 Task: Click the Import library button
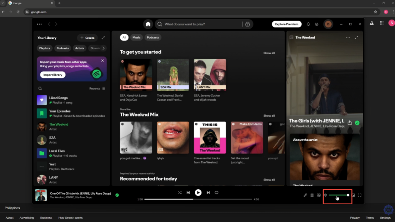point(52,75)
